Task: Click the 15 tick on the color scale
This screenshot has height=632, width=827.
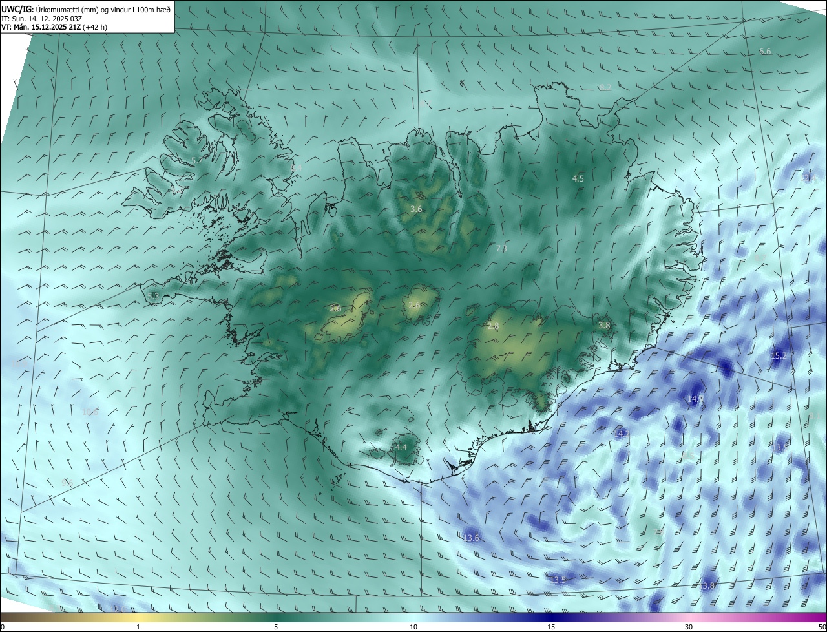Action: 551,627
